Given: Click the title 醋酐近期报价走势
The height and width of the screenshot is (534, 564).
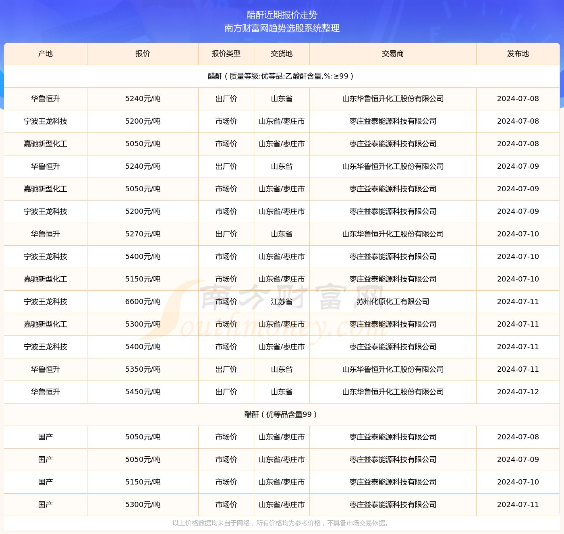Looking at the screenshot, I should coord(282,15).
